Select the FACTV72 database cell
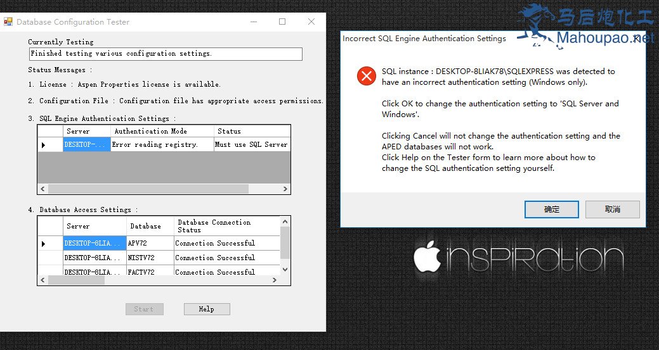The height and width of the screenshot is (350, 659). 150,271
